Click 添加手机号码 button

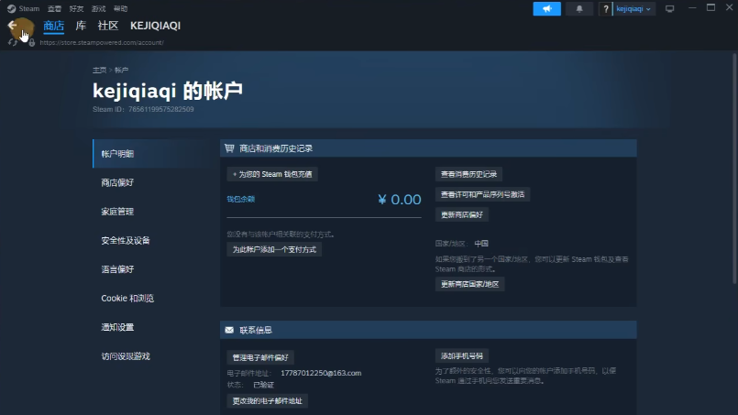tap(462, 355)
